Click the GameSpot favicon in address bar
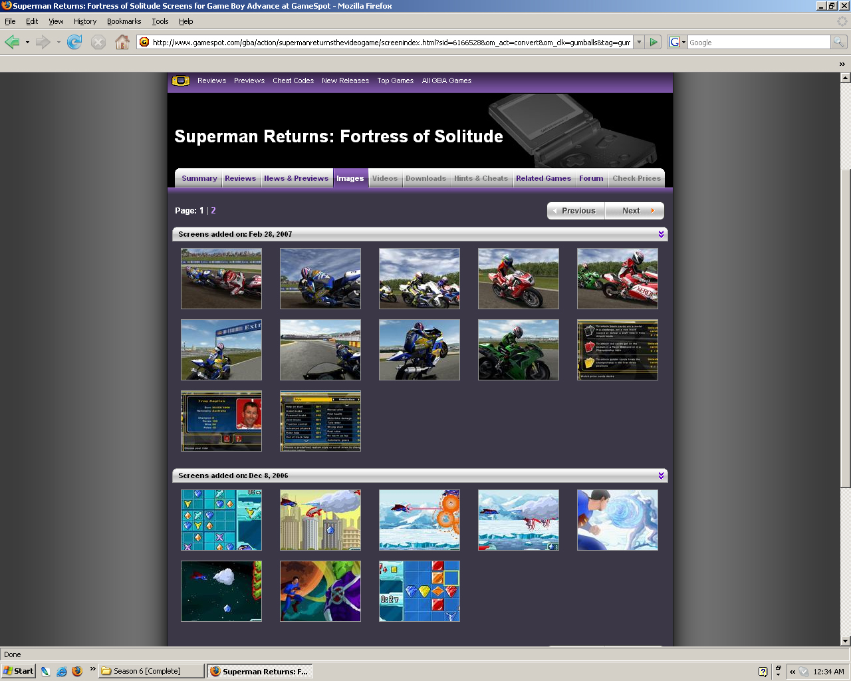851x681 pixels. [144, 42]
